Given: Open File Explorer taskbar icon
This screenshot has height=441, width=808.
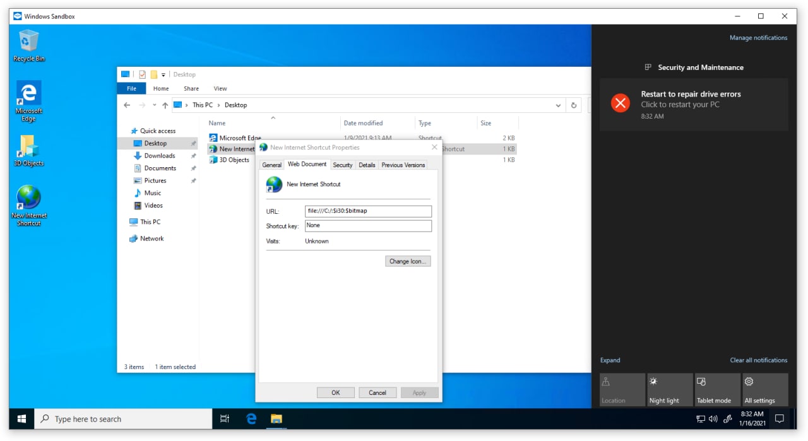Looking at the screenshot, I should tap(276, 419).
